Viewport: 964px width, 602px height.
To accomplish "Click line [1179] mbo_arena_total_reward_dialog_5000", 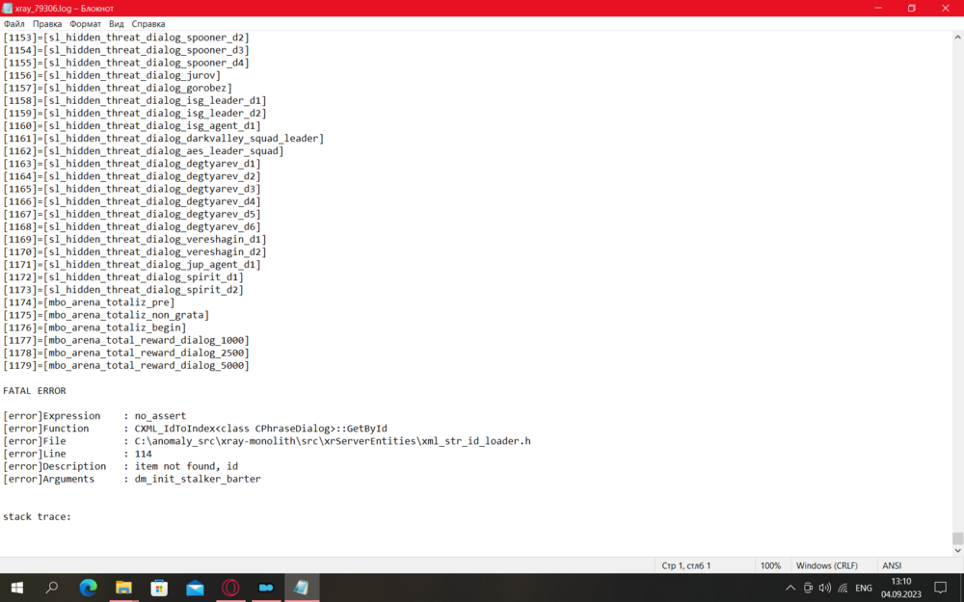I will 126,365.
